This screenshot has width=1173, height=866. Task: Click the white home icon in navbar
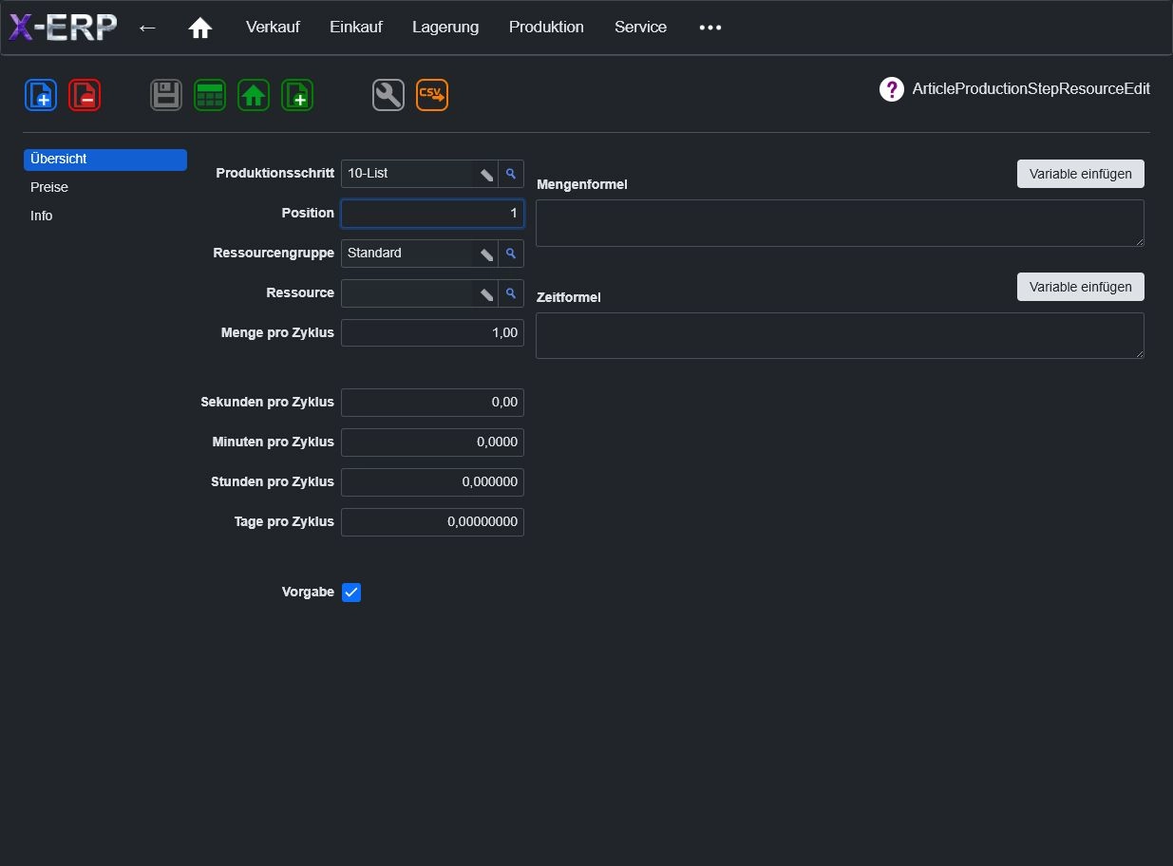pyautogui.click(x=200, y=28)
